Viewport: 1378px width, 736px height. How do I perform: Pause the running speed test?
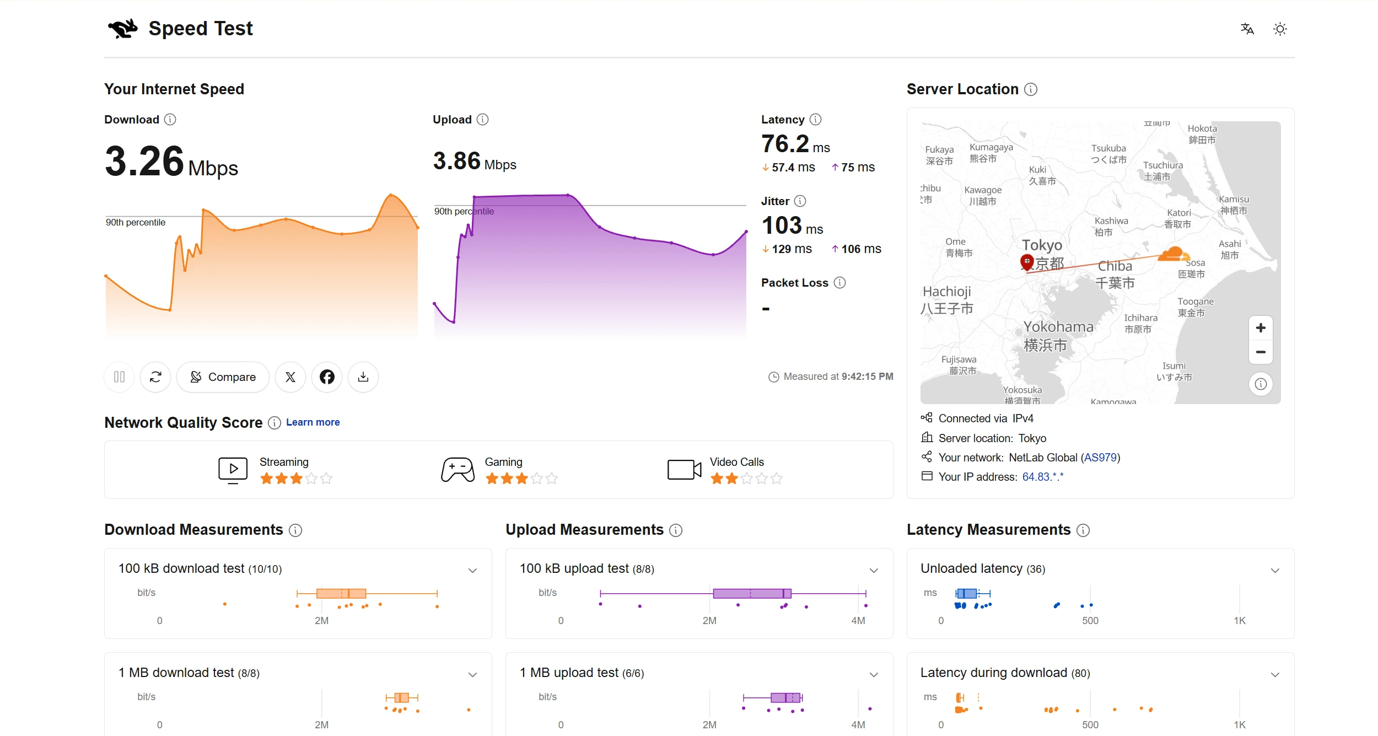pos(119,377)
